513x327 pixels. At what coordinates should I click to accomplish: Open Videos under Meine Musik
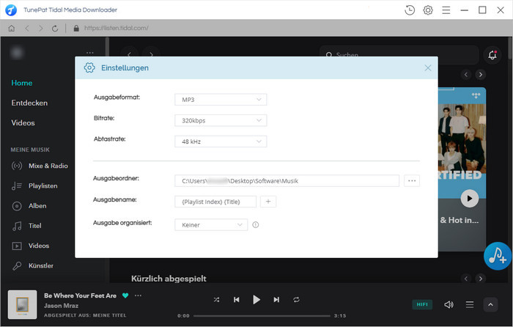click(31, 246)
